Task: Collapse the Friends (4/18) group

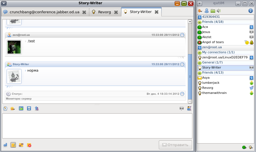Action: [x=199, y=22]
